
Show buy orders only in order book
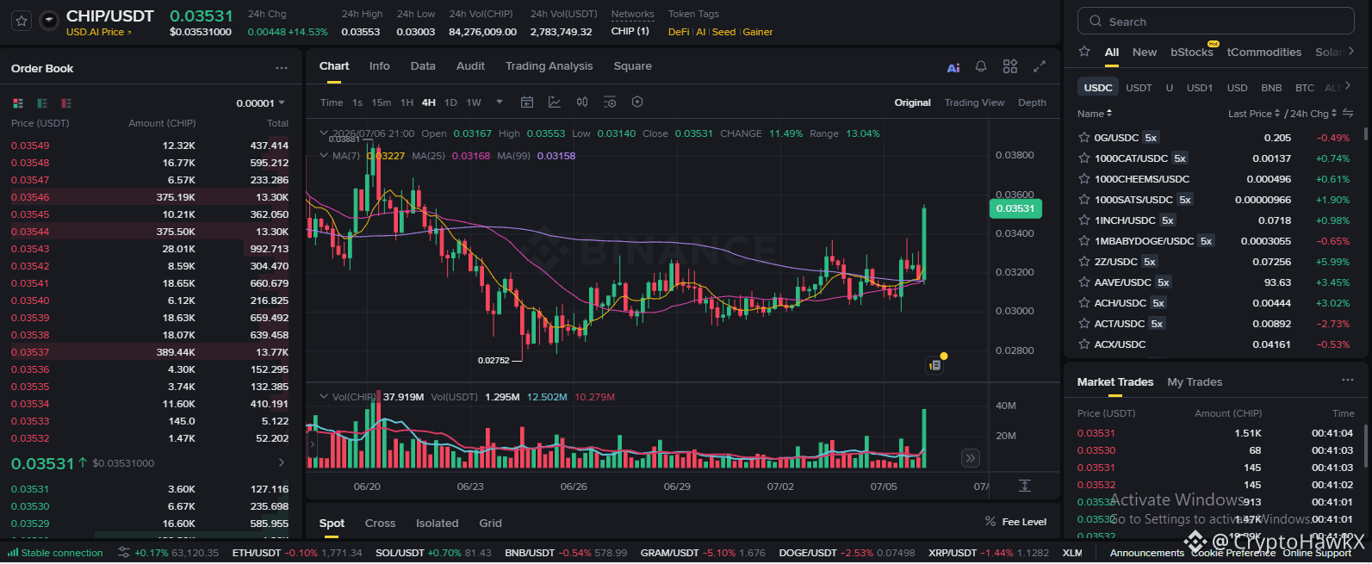tap(42, 103)
